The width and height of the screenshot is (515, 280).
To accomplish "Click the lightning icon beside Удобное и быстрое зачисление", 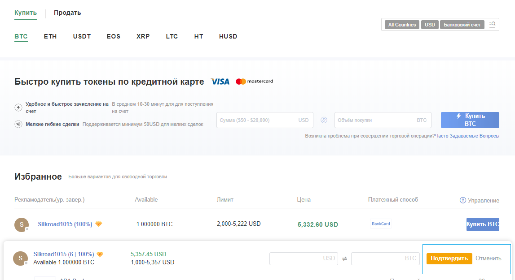I will click(x=18, y=107).
